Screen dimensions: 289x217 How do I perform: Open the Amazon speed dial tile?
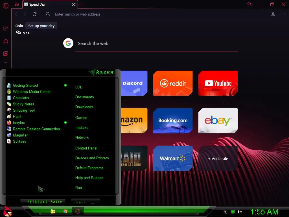point(134,121)
